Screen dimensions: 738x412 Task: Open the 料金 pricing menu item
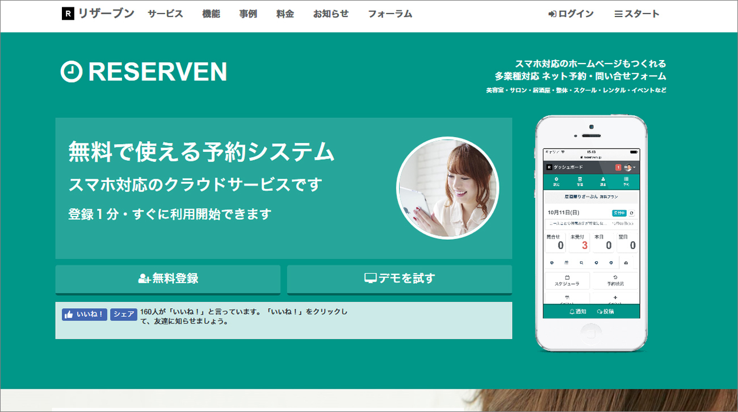tap(285, 14)
